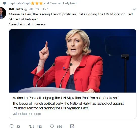Click the reply speech bubble icon
The width and height of the screenshot is (137, 128).
point(11,126)
